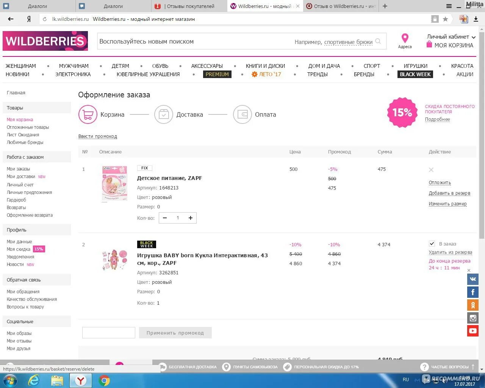Open Windows Explorer folder taskbar icon

[57, 380]
